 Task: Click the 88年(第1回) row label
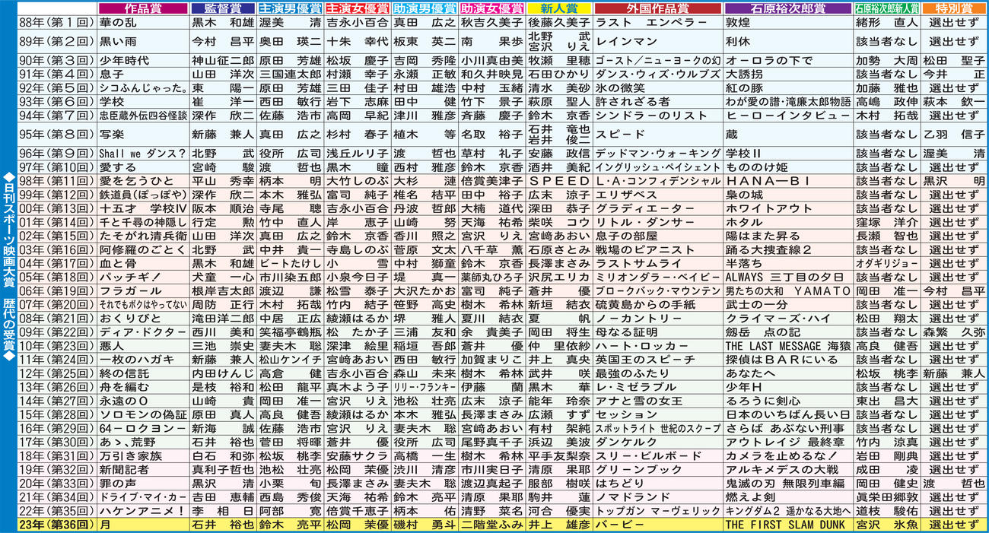pyautogui.click(x=58, y=23)
